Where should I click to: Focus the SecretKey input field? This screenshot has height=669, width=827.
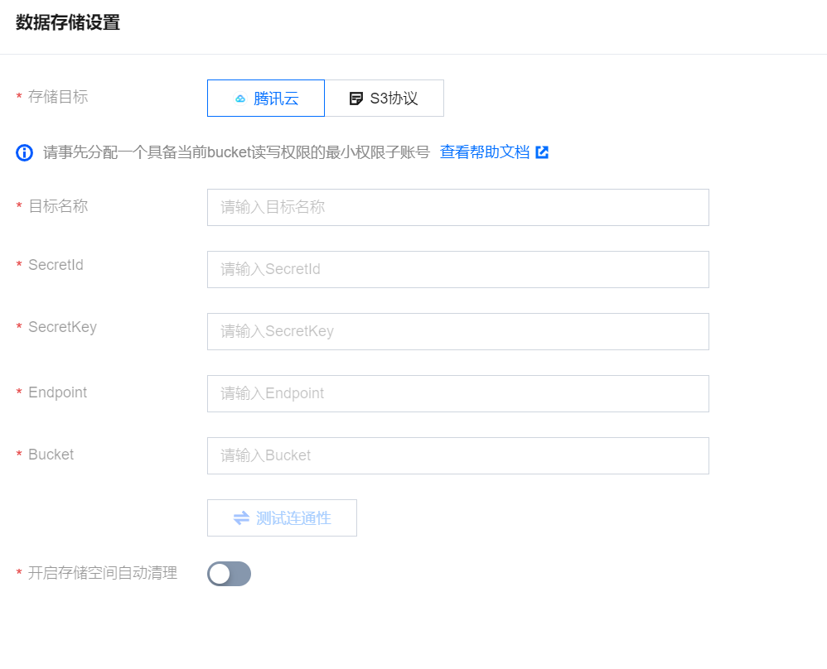pos(457,331)
